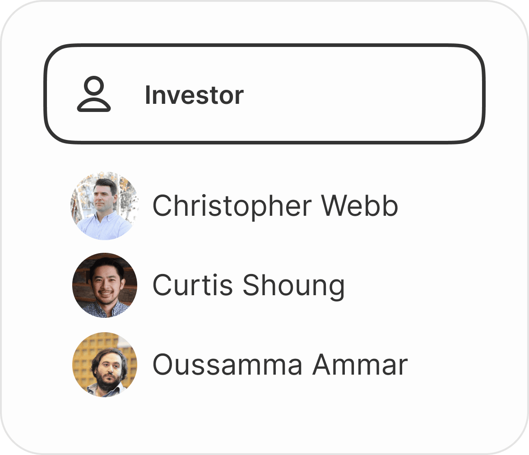The height and width of the screenshot is (455, 529).
Task: Pick the last investor suggestion in the list
Action: point(280,365)
